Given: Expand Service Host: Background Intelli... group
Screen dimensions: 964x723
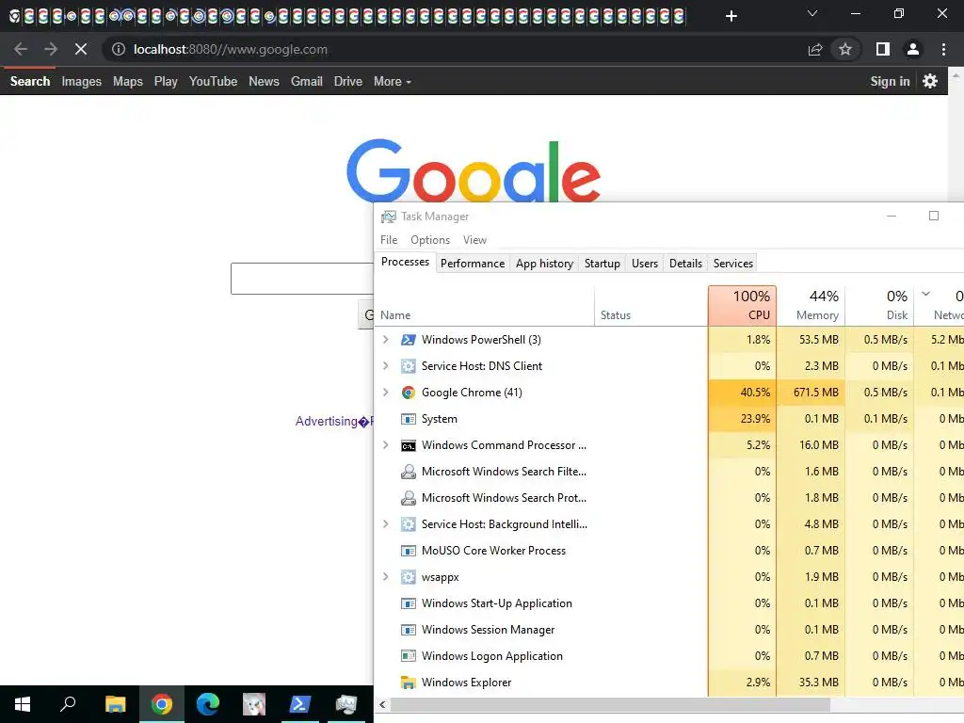Looking at the screenshot, I should pos(385,523).
